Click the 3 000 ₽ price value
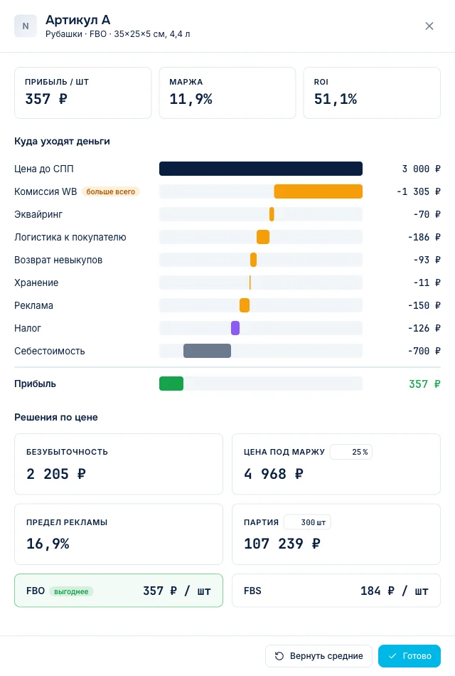Screen dimensions: 455x676 [x=421, y=169]
